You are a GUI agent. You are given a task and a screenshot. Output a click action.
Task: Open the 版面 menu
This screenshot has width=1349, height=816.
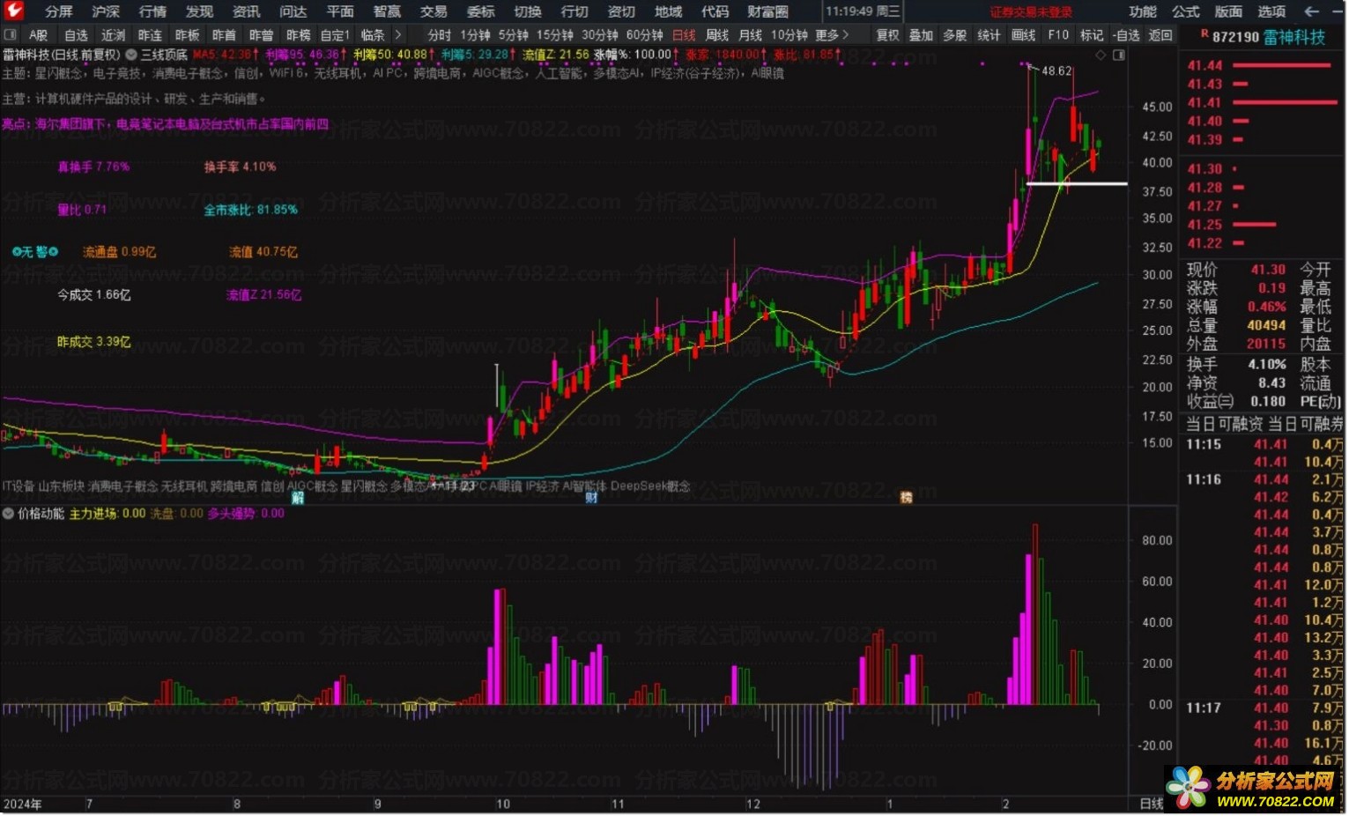[1228, 11]
